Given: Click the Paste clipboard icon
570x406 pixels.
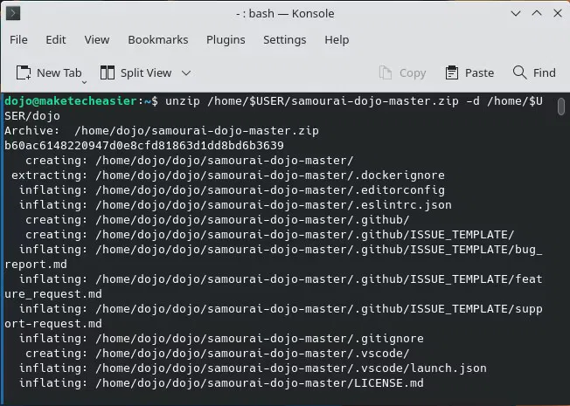Looking at the screenshot, I should pyautogui.click(x=451, y=72).
